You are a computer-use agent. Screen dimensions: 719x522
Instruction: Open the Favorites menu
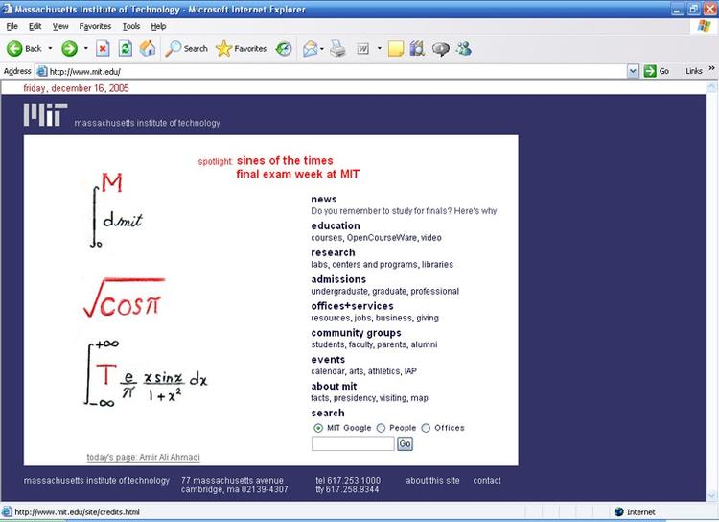95,26
